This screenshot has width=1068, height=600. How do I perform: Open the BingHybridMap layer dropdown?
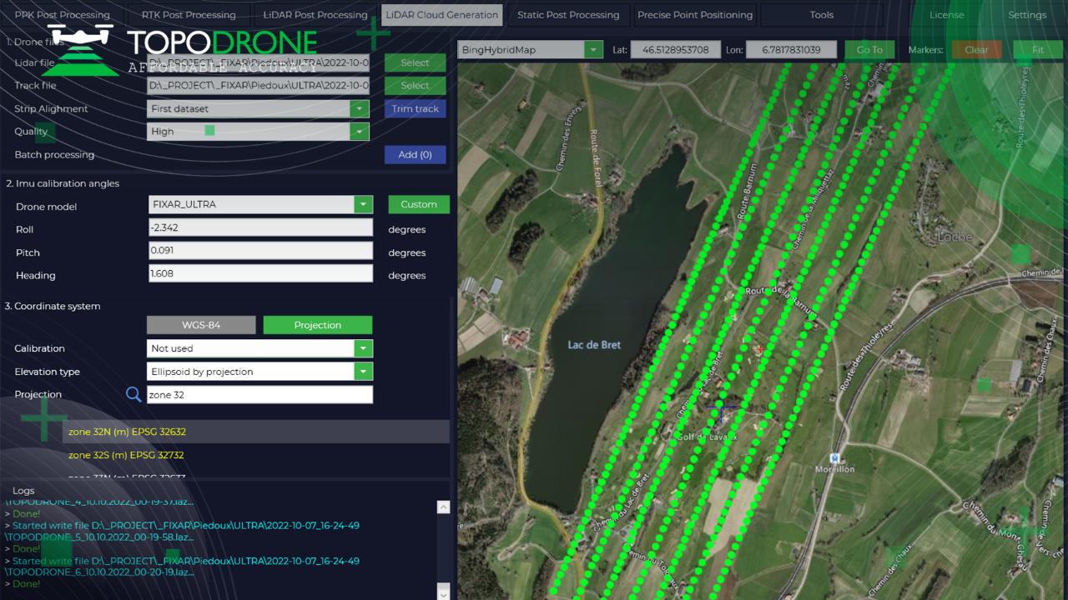tap(592, 50)
